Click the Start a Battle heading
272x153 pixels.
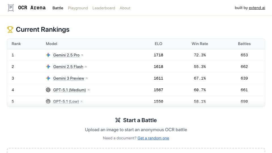coord(140,120)
